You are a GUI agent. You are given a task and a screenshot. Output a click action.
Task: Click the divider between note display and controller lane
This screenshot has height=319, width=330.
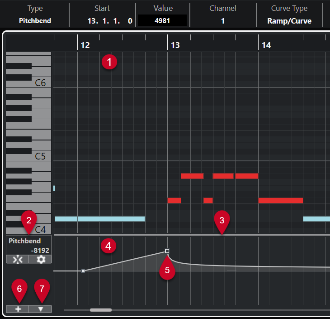(192, 235)
